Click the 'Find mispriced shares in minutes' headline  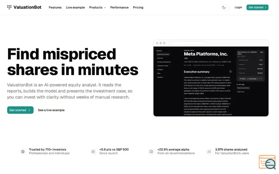click(73, 62)
